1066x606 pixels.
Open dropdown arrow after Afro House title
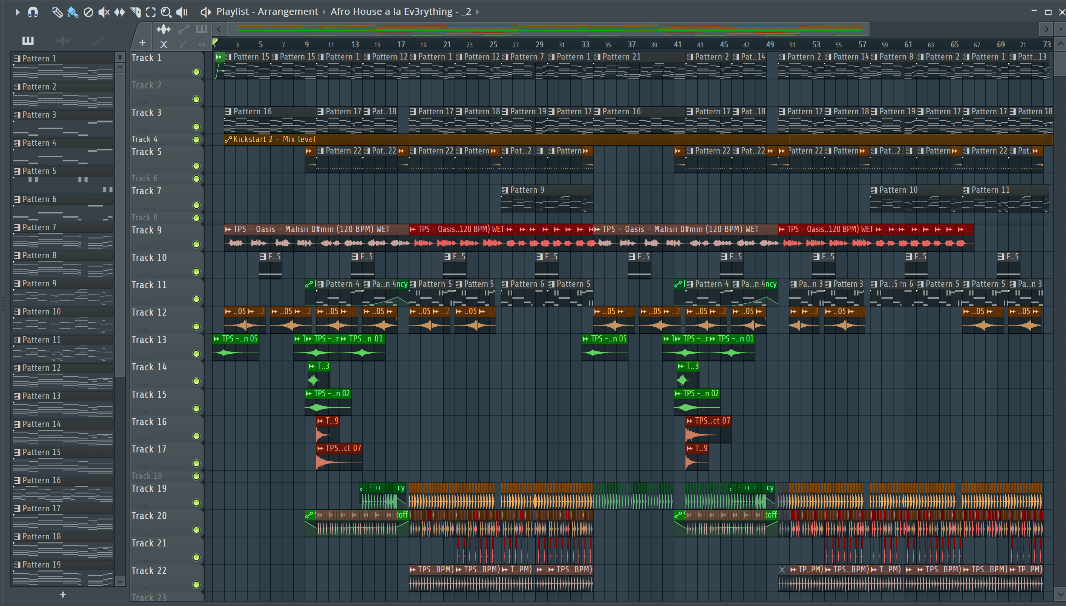[x=477, y=12]
